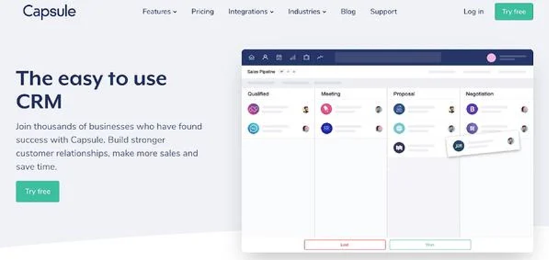549x260 pixels.
Task: Open the Support page
Action: click(383, 12)
